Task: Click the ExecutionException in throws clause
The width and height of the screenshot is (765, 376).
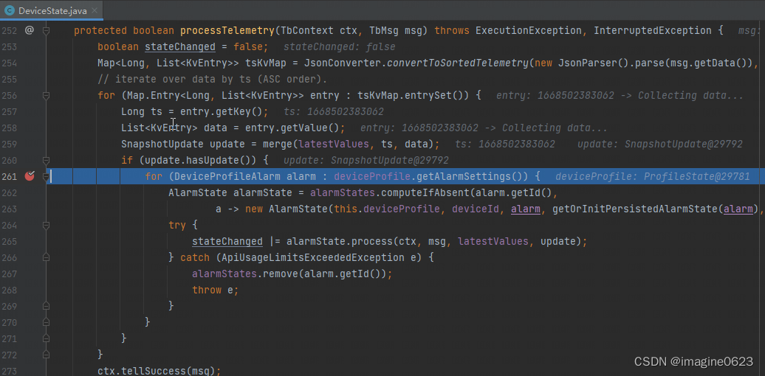Action: (529, 31)
